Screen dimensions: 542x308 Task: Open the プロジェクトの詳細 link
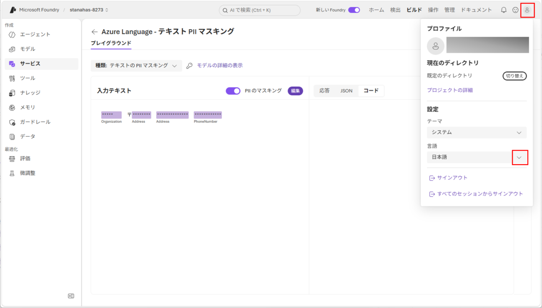point(450,90)
